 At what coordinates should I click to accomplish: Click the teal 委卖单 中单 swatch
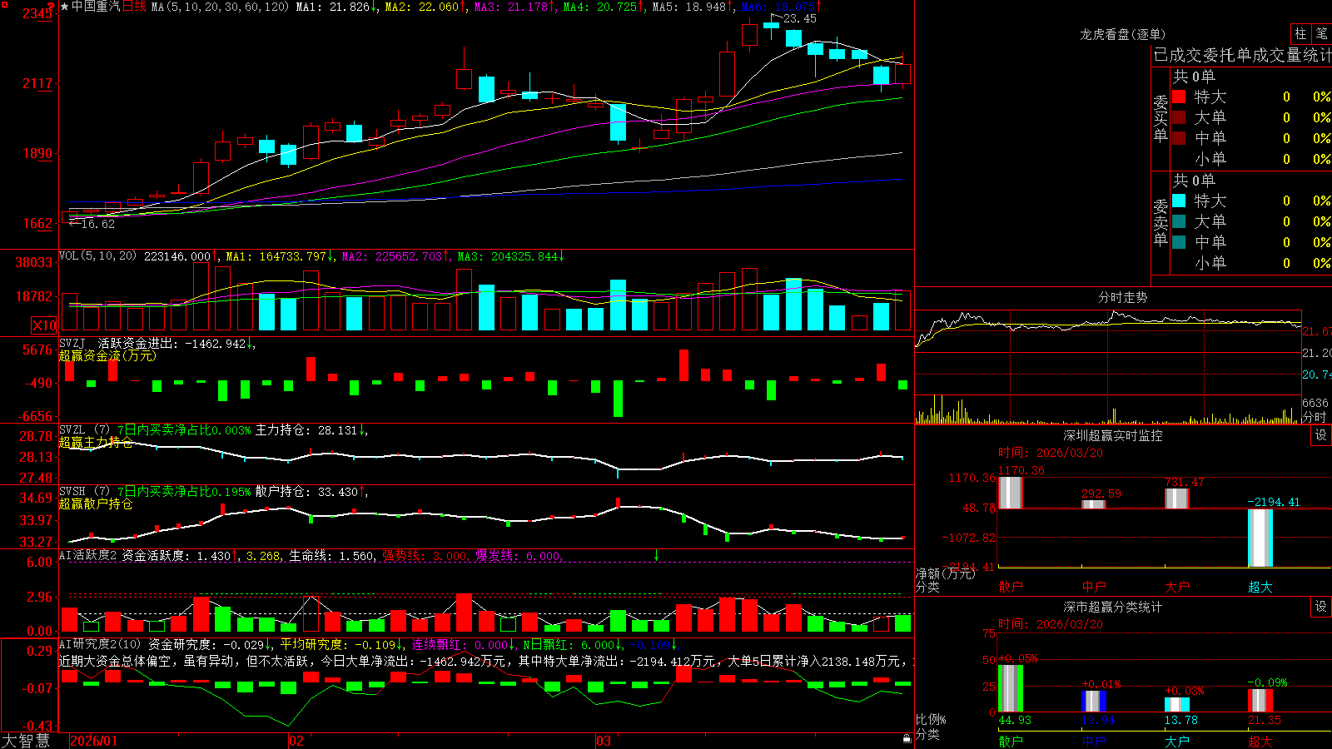(1179, 242)
